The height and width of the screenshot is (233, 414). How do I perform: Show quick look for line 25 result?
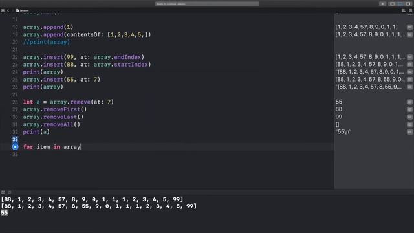tap(409, 80)
